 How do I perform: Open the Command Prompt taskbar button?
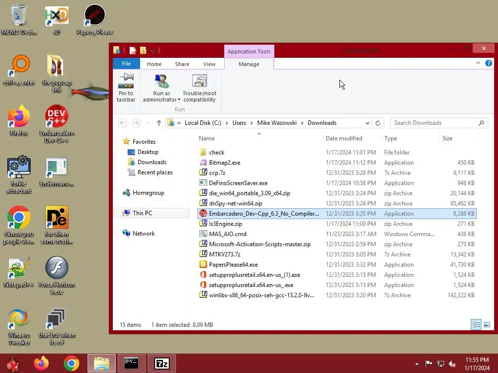coord(131,363)
